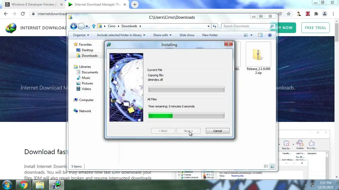This screenshot has width=339, height=190.
Task: Cancel the IDM installation
Action: click(x=217, y=131)
